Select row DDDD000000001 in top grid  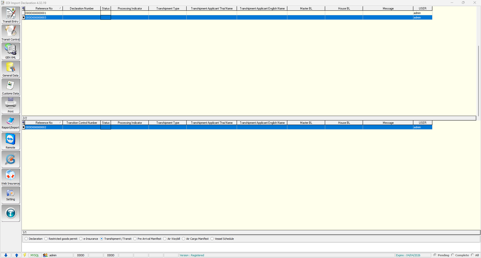36,13
